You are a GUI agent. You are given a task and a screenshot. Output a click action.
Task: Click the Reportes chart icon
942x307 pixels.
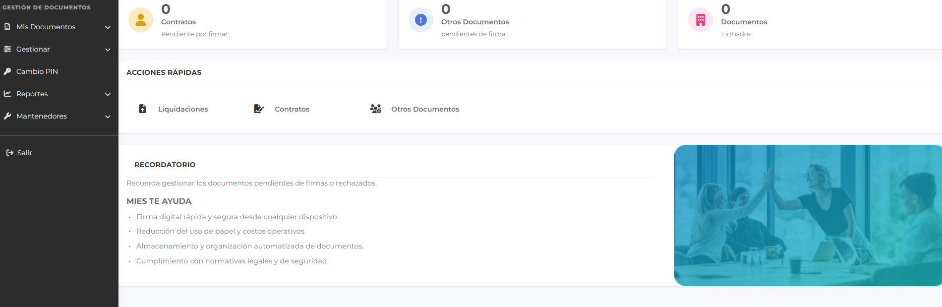coord(7,94)
